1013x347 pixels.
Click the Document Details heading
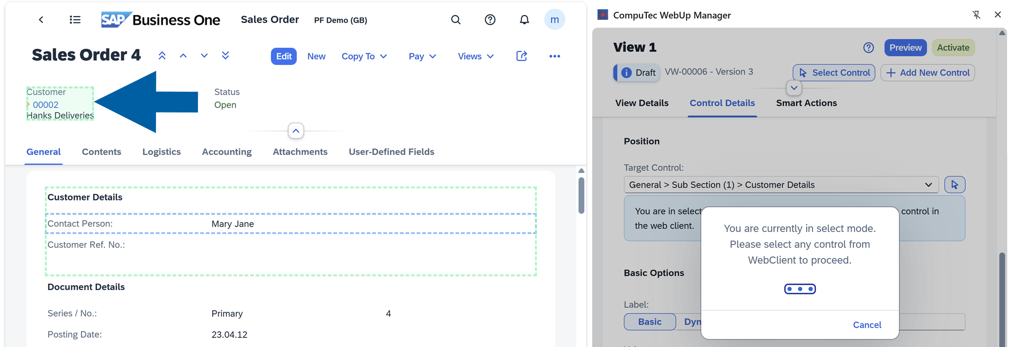pyautogui.click(x=86, y=287)
